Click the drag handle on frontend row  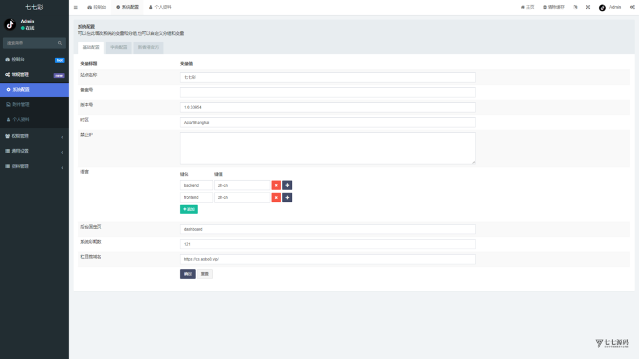(287, 198)
